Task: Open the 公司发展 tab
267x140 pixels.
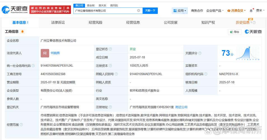Action: click(x=171, y=22)
